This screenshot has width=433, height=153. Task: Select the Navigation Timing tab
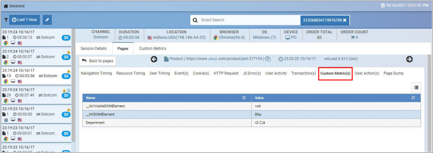click(x=96, y=73)
